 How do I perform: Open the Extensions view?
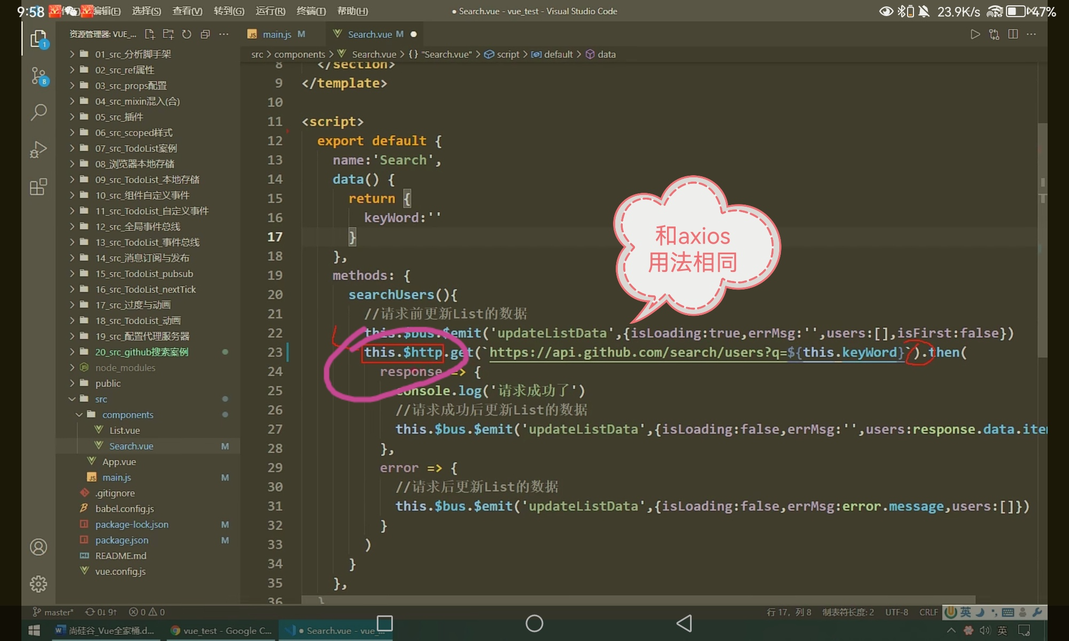pyautogui.click(x=38, y=187)
